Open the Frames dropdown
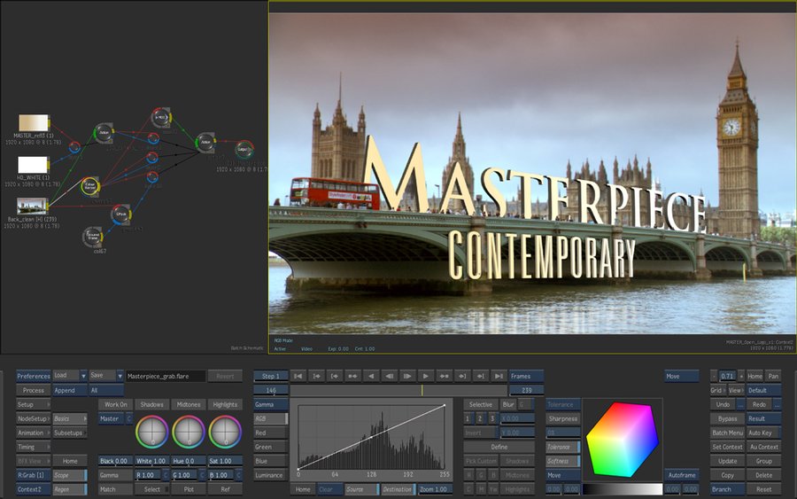This screenshot has height=499, width=797. (526, 376)
